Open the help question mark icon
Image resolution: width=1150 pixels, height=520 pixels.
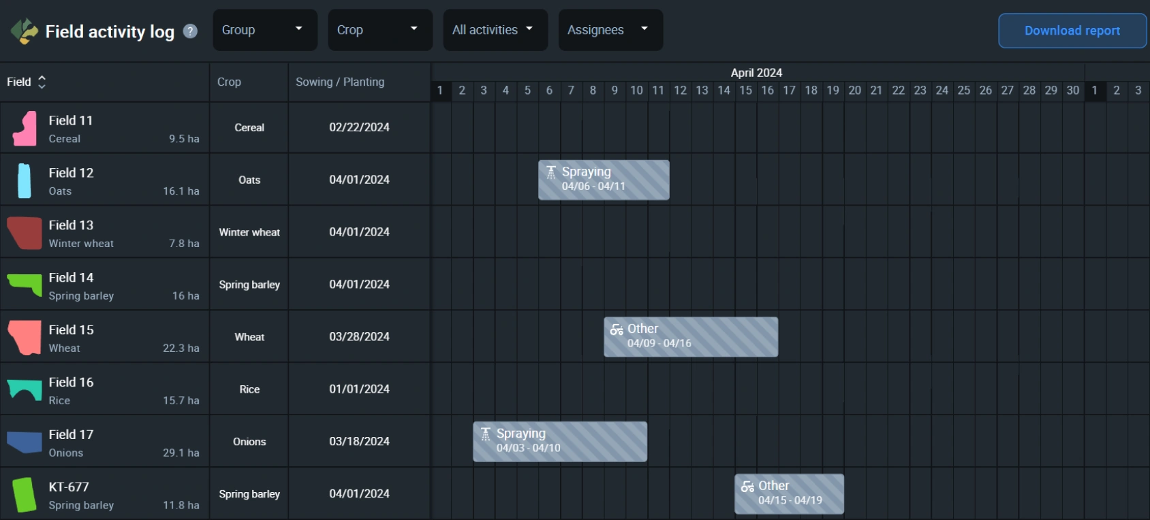(191, 31)
